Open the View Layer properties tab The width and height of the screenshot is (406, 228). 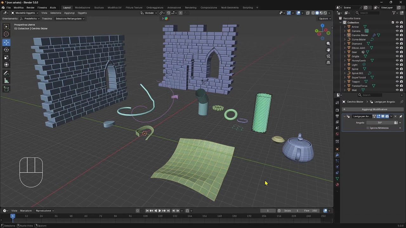337,122
